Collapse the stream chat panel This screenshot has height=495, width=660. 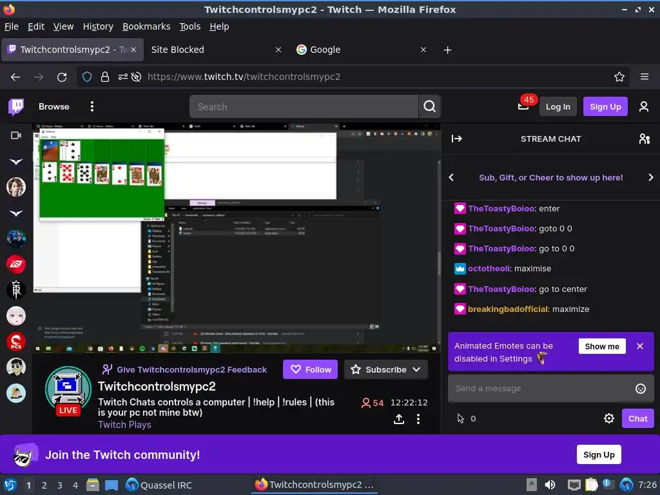coord(457,139)
